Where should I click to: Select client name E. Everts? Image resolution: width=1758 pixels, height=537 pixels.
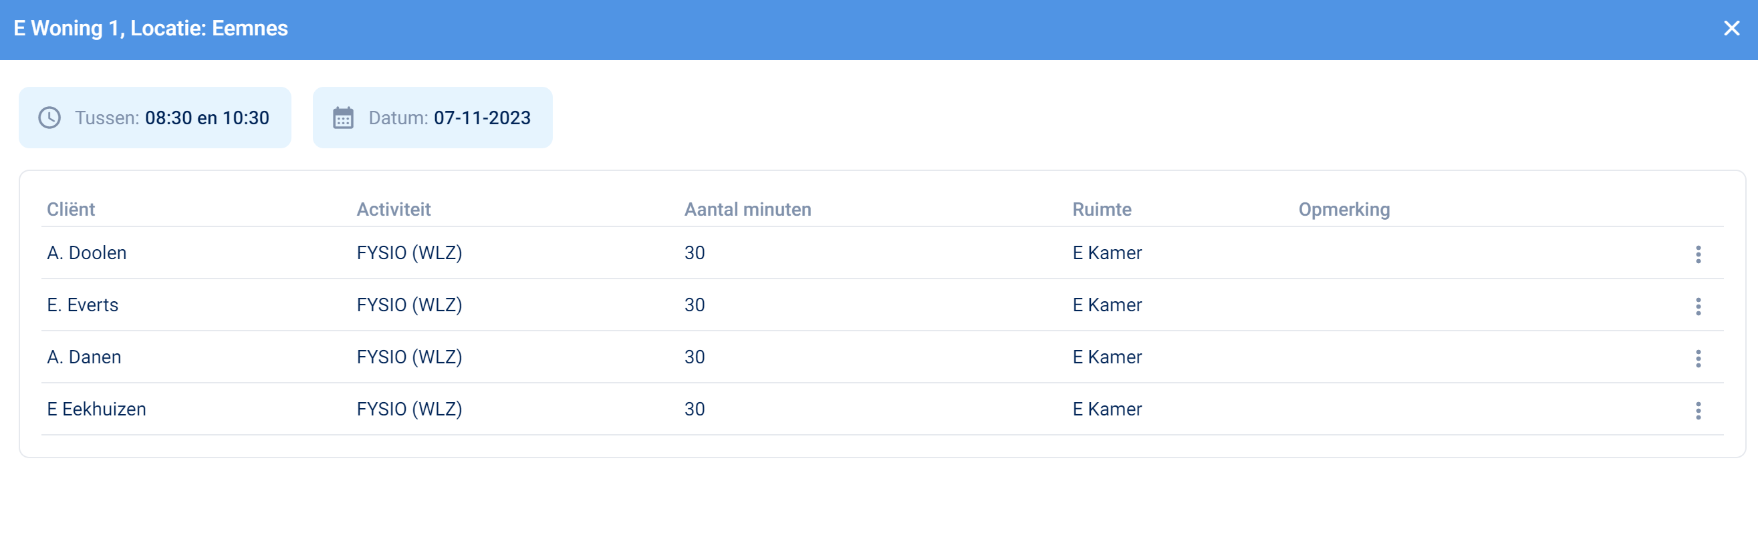[83, 305]
